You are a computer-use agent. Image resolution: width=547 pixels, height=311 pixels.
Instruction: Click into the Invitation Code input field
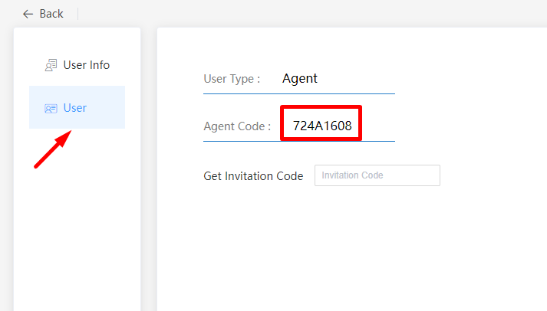[x=377, y=175]
